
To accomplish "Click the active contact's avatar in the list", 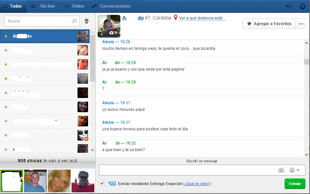I will 83,36.
